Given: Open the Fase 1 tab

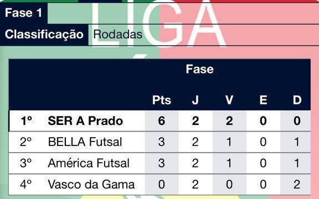Looking at the screenshot, I should 24,13.
